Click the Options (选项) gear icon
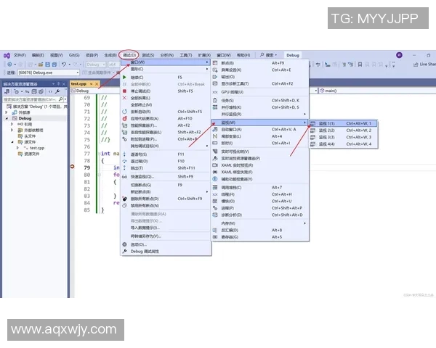 [124, 244]
